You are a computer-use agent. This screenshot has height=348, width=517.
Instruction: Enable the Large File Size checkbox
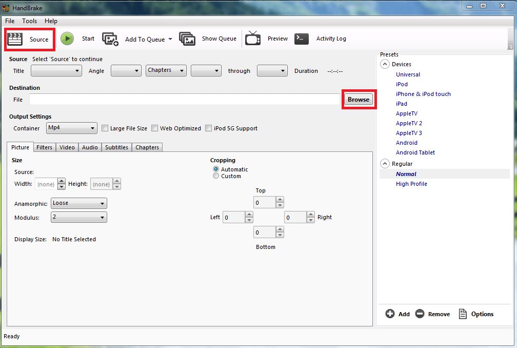pyautogui.click(x=105, y=128)
